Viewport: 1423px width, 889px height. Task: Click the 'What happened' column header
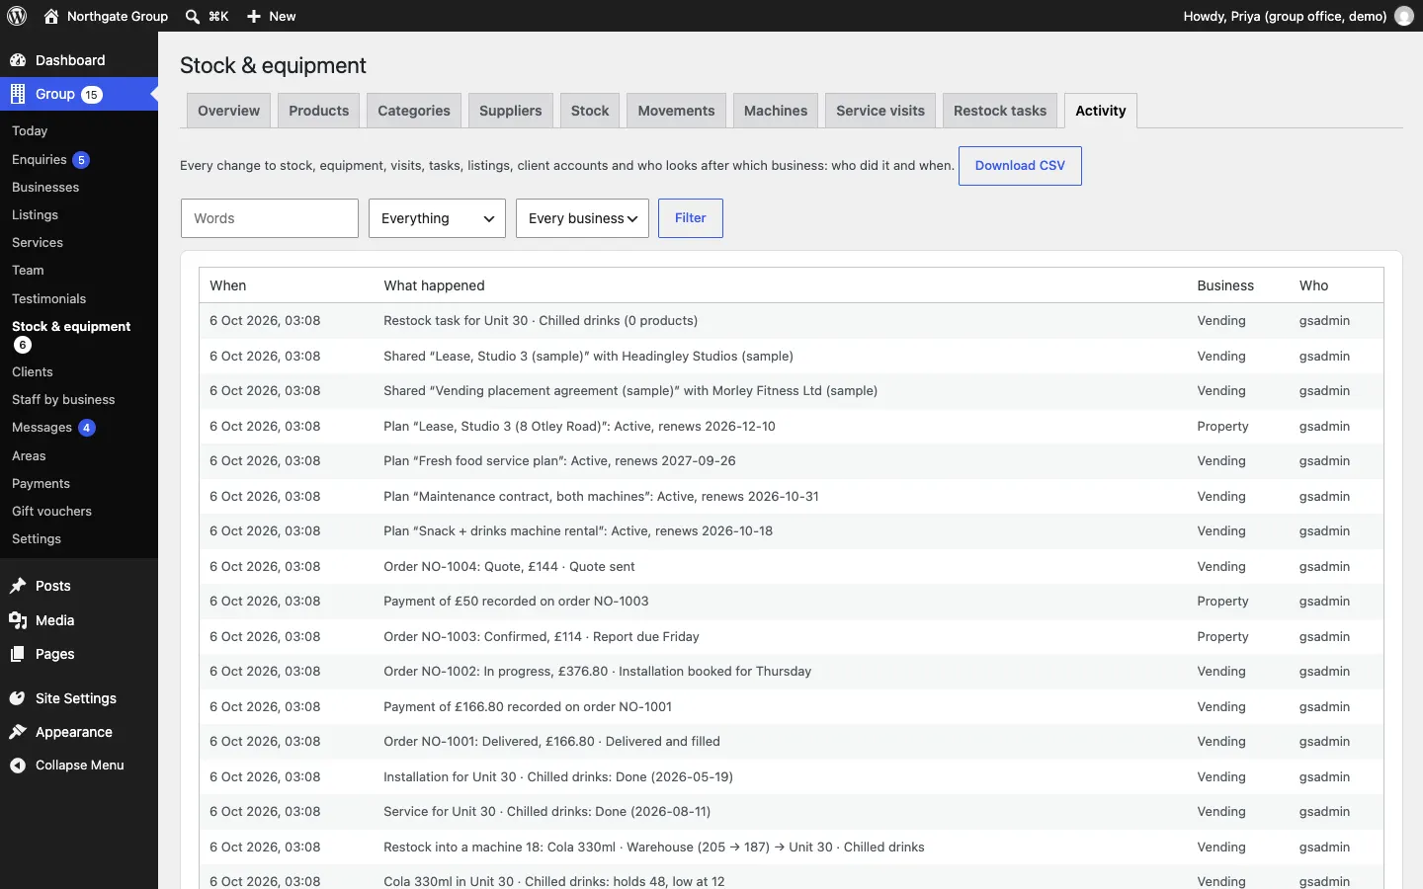point(434,285)
